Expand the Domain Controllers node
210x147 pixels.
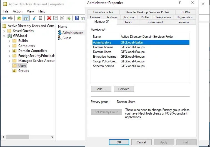tap(9, 51)
